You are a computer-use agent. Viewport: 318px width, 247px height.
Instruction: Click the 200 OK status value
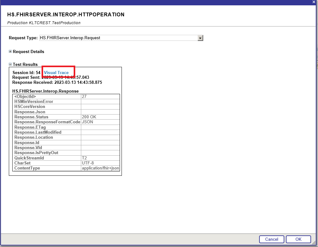point(89,117)
